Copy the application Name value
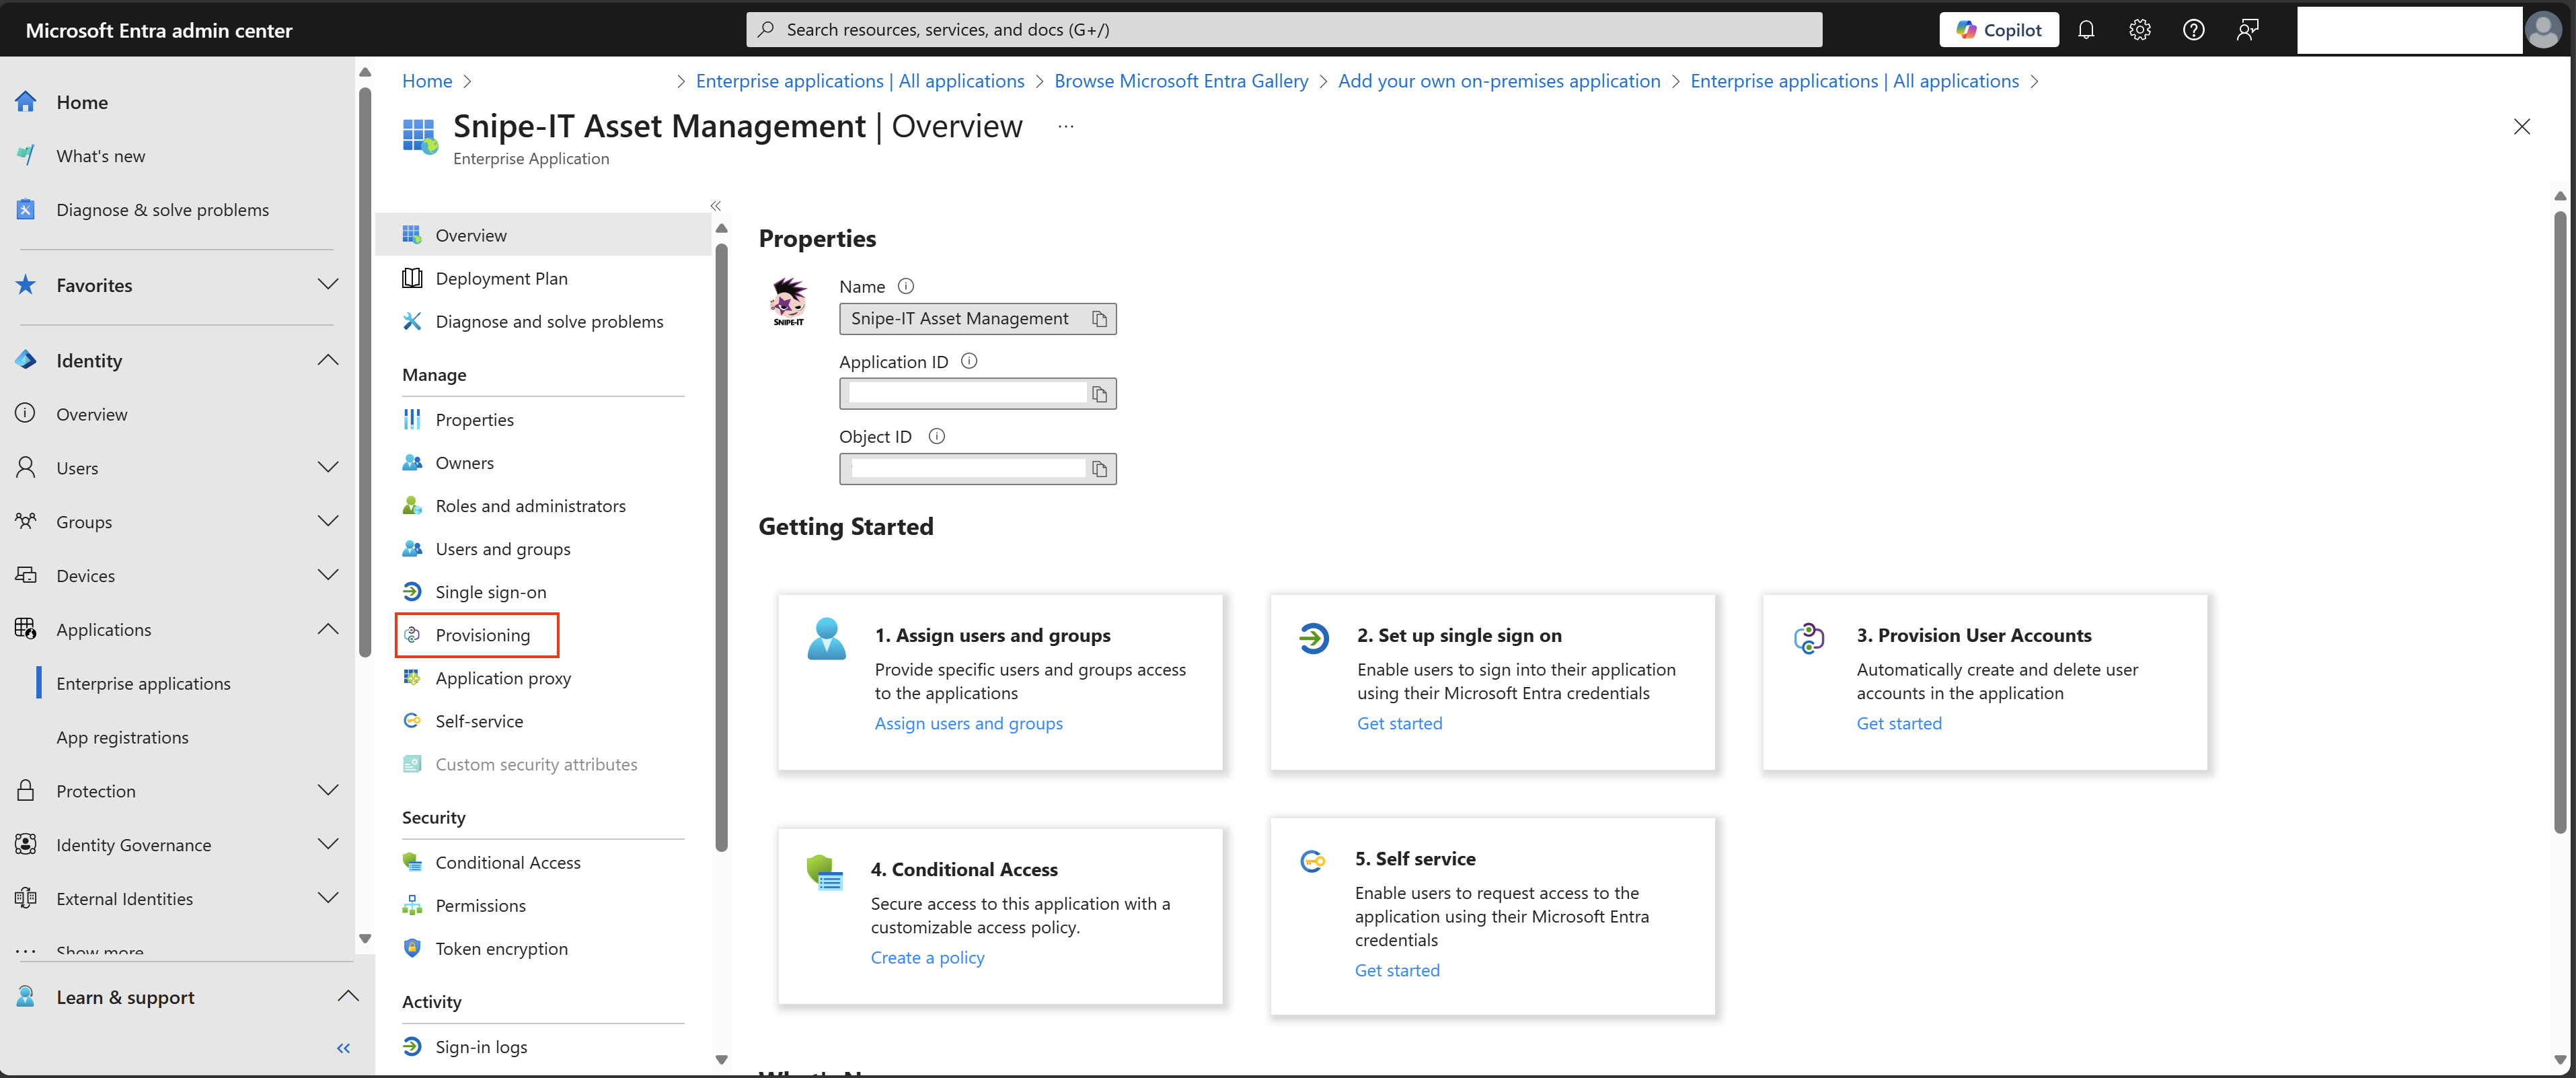 pos(1099,320)
